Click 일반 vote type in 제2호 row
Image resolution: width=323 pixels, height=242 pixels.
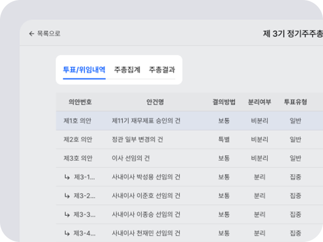(296, 140)
